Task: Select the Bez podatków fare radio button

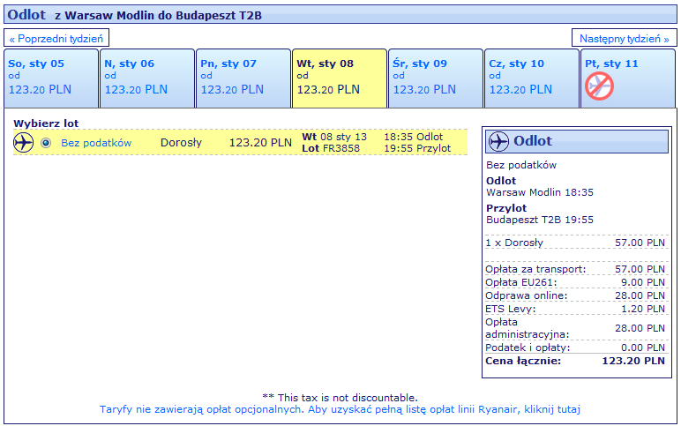Action: [x=46, y=143]
